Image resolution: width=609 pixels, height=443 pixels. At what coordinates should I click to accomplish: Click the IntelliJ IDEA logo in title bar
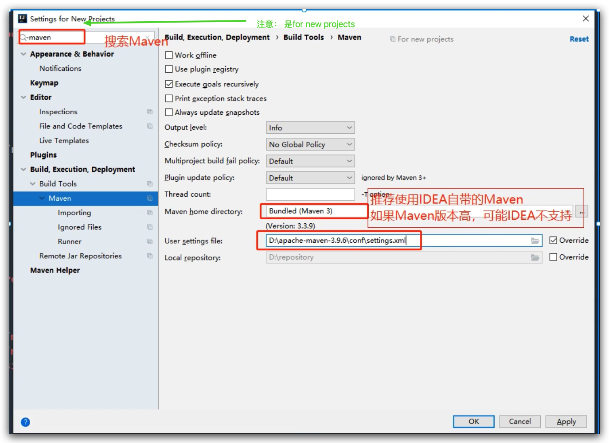(x=22, y=19)
